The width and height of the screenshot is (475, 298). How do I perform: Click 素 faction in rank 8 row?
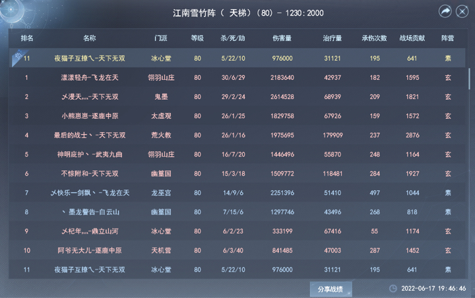coord(448,212)
